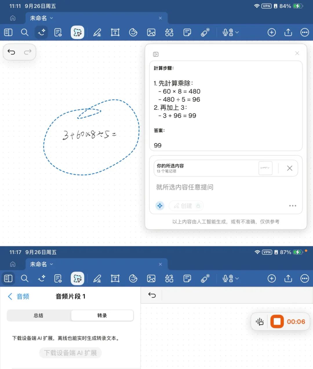Viewport: 313px width, 369px height.
Task: Open the AI sparkle tool in the 11:17 toolbar
Action: 41,278
